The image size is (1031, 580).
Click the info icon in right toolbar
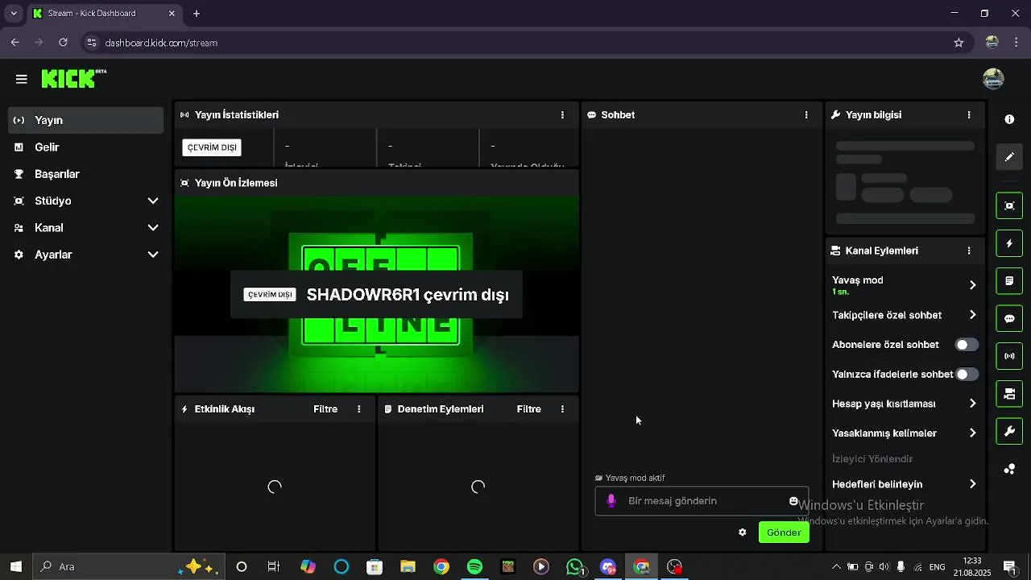pos(1009,119)
